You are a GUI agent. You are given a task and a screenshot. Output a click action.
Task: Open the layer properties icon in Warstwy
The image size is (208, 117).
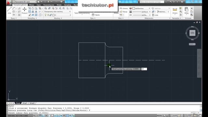pos(45,8)
